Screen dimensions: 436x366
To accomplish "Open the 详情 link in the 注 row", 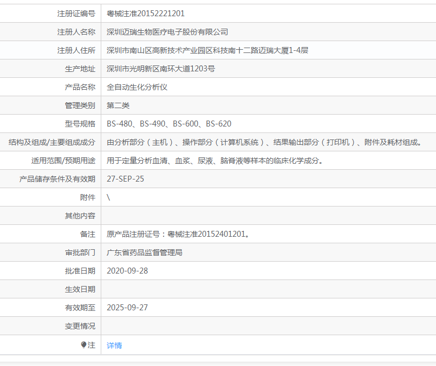I will click(x=114, y=345).
